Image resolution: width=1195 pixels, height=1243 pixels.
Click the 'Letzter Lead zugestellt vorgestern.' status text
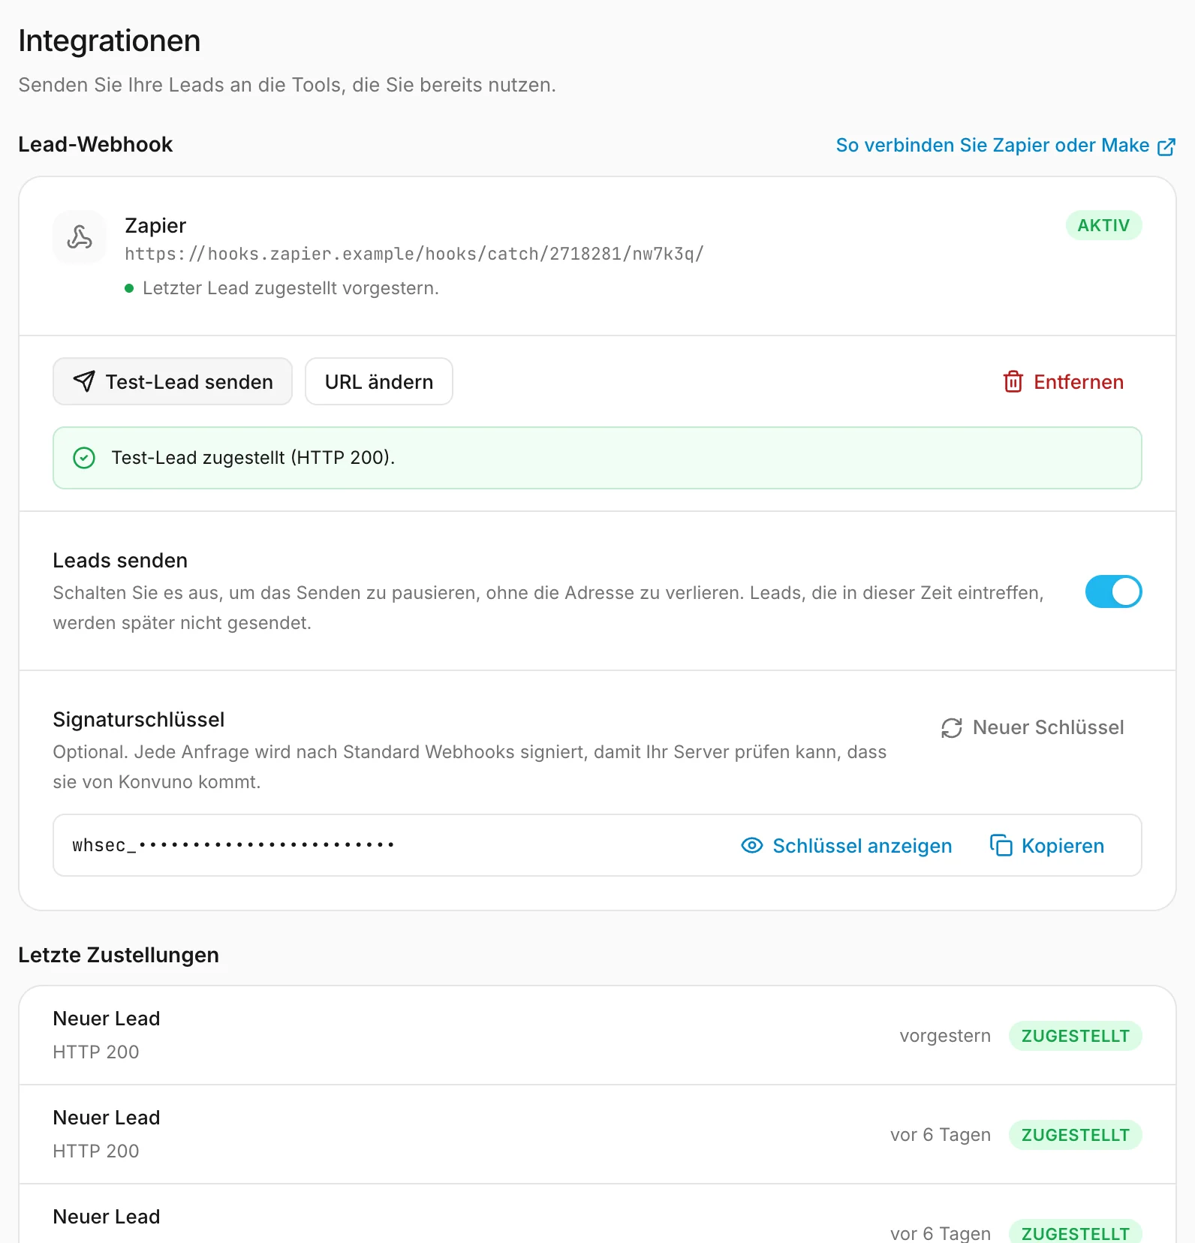click(x=290, y=288)
